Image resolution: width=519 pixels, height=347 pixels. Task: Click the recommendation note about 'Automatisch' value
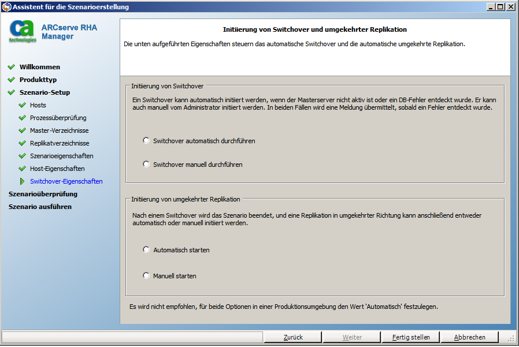pyautogui.click(x=284, y=307)
